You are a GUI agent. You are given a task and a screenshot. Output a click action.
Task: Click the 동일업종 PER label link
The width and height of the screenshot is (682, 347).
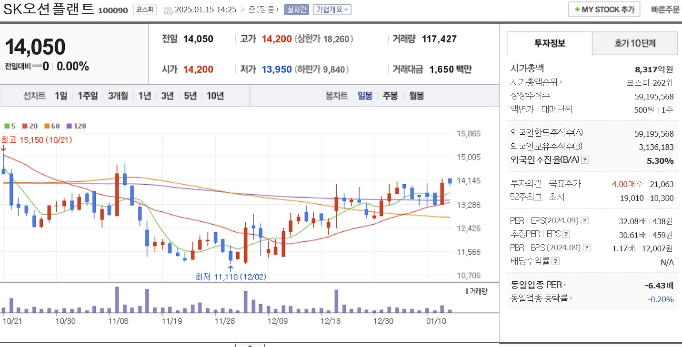pos(536,285)
